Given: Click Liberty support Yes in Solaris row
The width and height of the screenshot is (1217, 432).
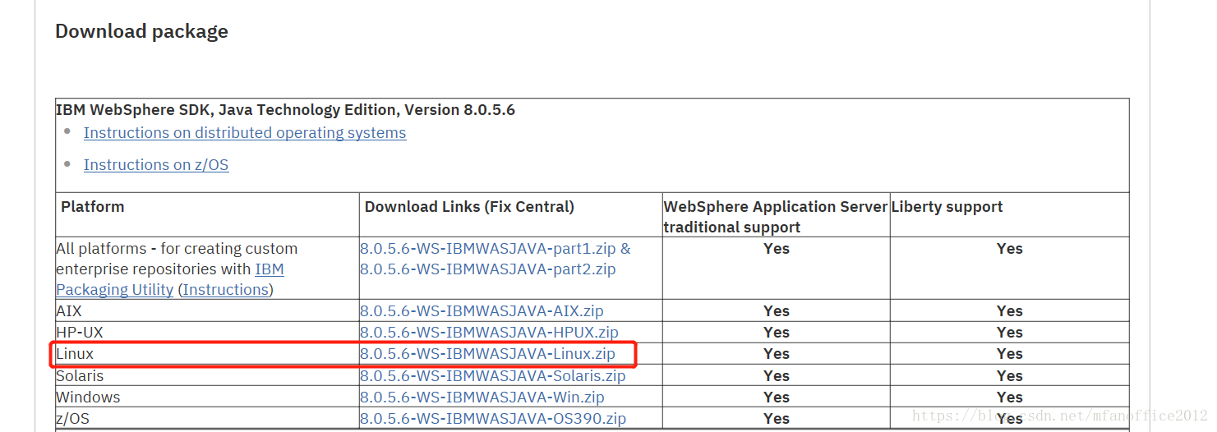Looking at the screenshot, I should 1010,376.
